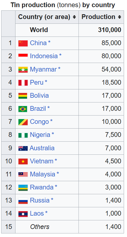Screen dimensions: 127x237
Task: Open the Russia link
Action: click(40, 200)
